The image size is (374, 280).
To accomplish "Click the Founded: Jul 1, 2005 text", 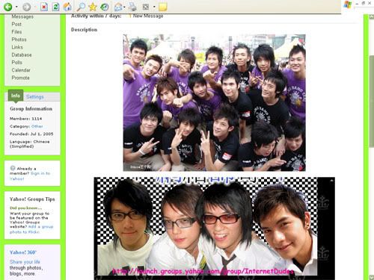I will (x=31, y=134).
